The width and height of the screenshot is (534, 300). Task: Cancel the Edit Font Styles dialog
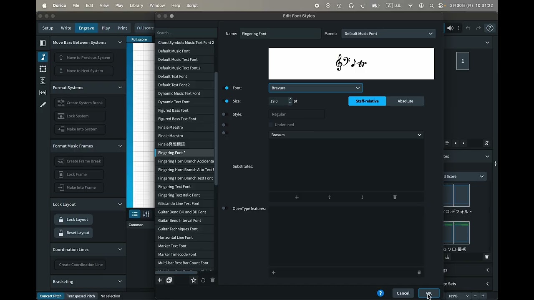coord(403,293)
